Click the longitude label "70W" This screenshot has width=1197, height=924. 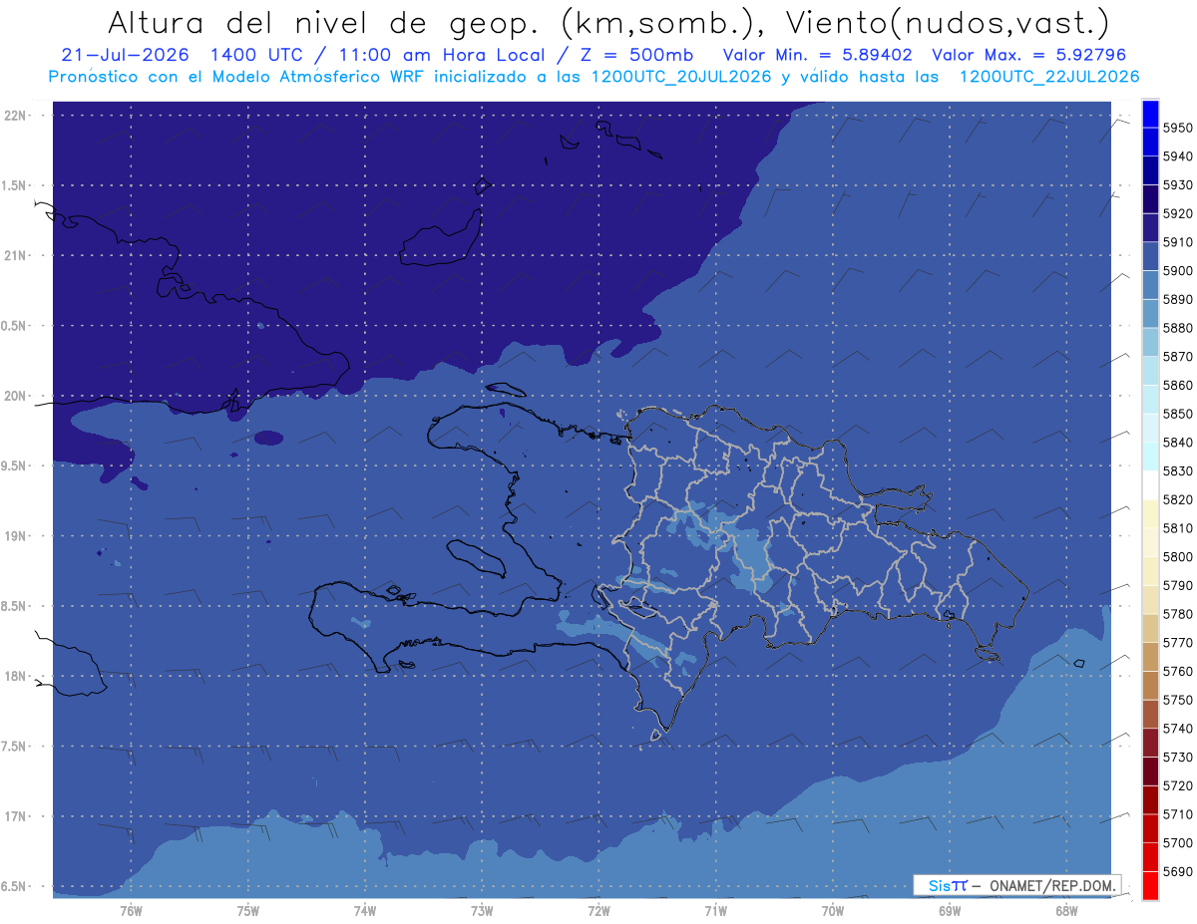pyautogui.click(x=832, y=911)
